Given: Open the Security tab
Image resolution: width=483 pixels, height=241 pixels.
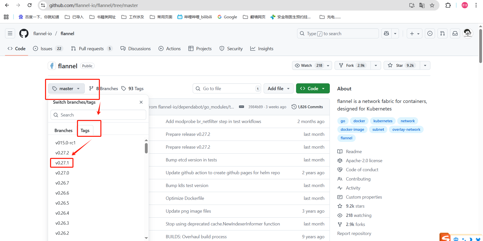Looking at the screenshot, I should point(231,48).
